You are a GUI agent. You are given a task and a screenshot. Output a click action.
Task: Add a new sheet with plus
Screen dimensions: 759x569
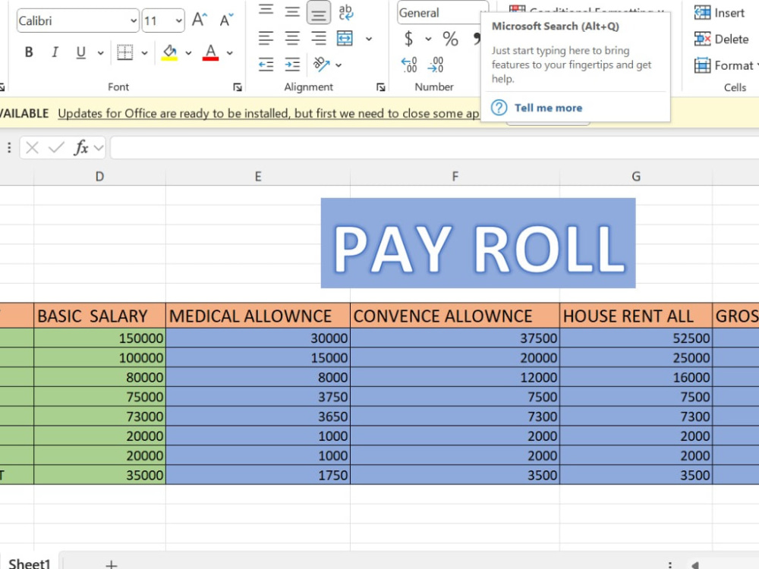click(112, 564)
